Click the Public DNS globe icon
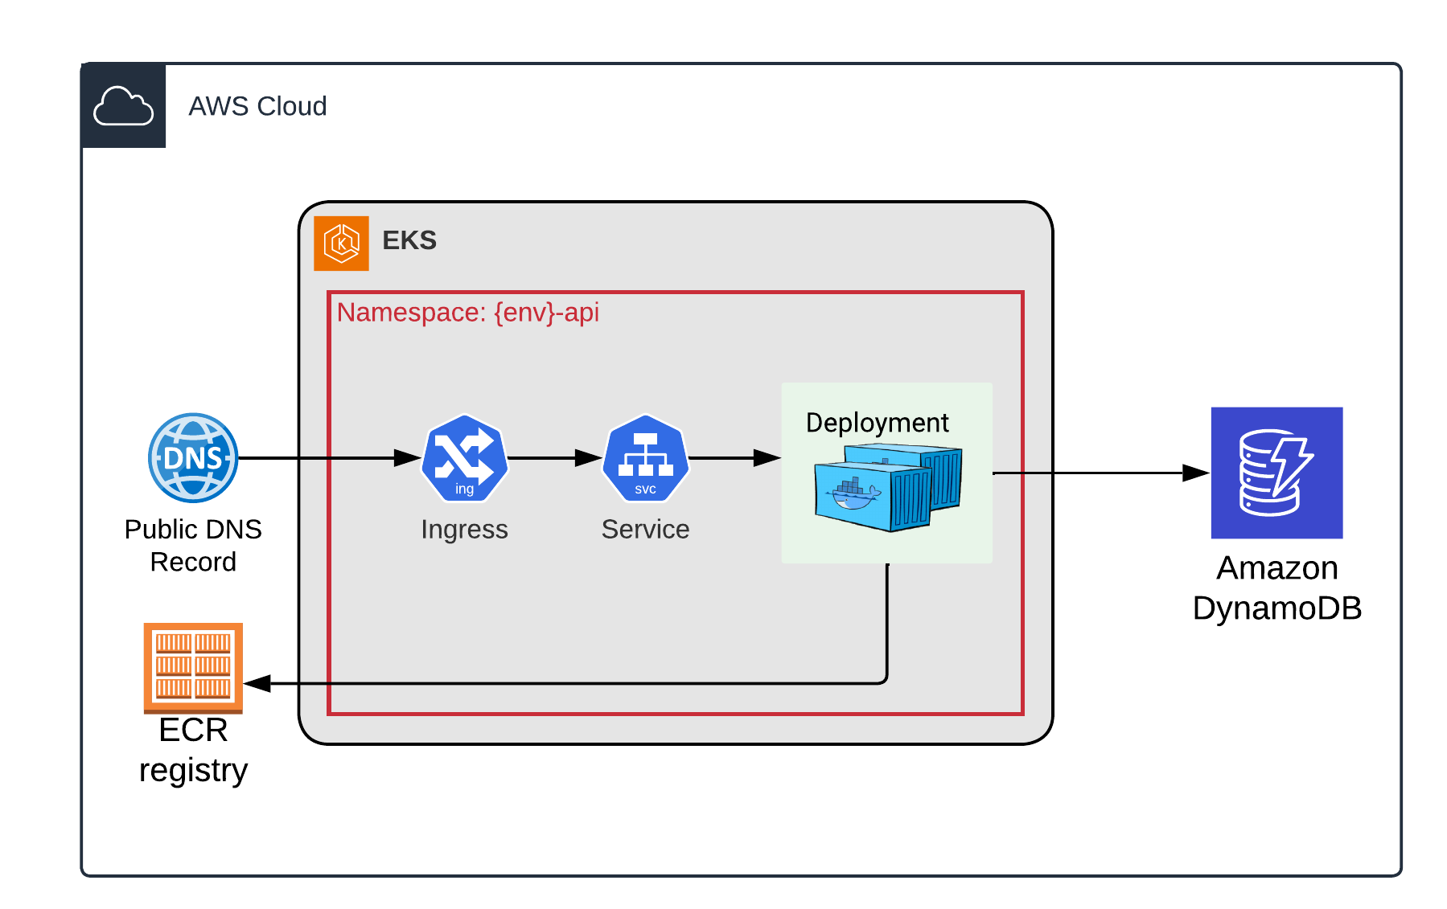The image size is (1447, 909). (193, 458)
